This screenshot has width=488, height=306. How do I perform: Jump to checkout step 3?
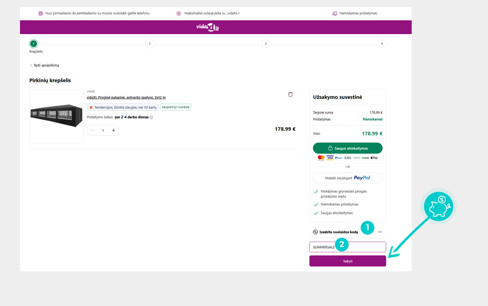[266, 43]
